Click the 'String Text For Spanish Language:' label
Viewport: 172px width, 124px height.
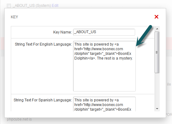point(43,100)
